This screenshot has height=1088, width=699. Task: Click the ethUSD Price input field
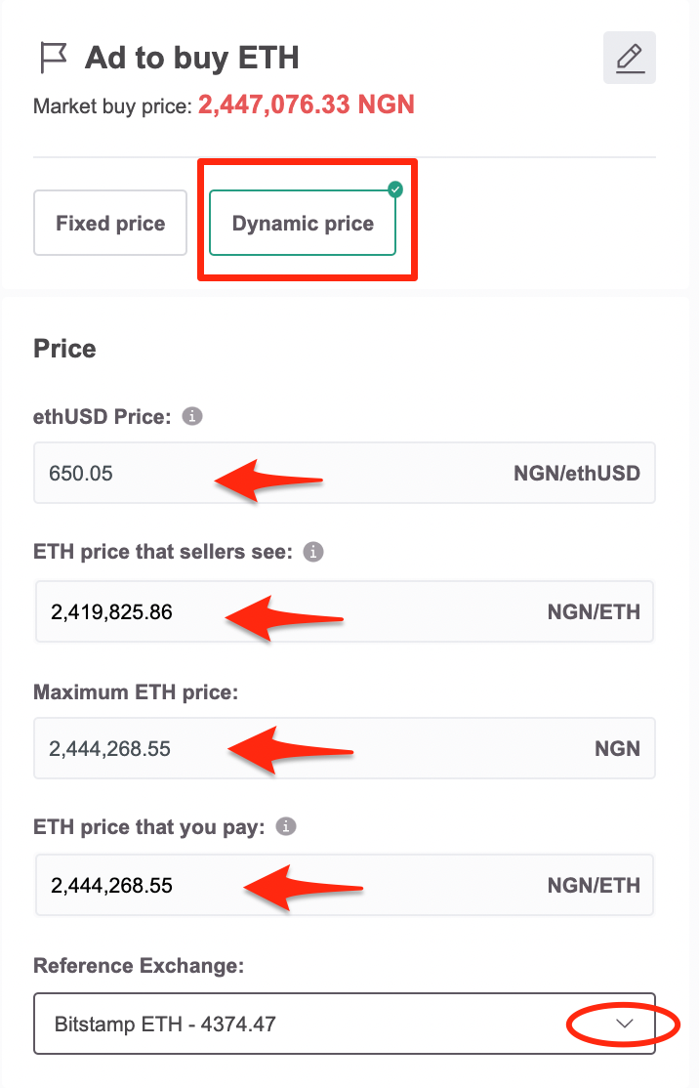point(345,473)
